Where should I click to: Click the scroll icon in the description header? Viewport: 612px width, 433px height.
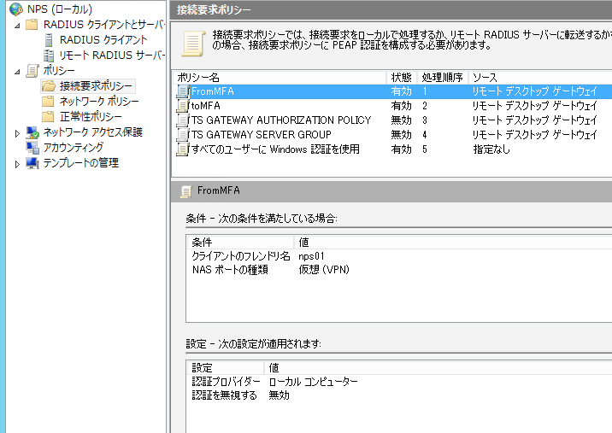pyautogui.click(x=193, y=44)
